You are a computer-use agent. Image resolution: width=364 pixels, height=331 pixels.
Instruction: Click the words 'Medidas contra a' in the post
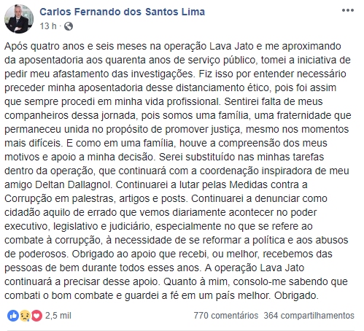[268, 184]
